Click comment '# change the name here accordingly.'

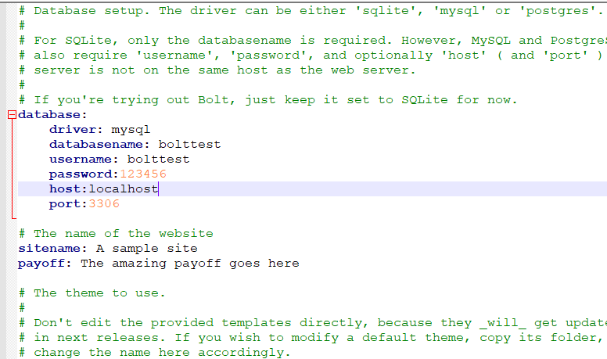[154, 353]
